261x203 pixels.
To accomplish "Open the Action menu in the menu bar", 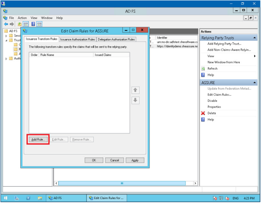I will coord(22,18).
